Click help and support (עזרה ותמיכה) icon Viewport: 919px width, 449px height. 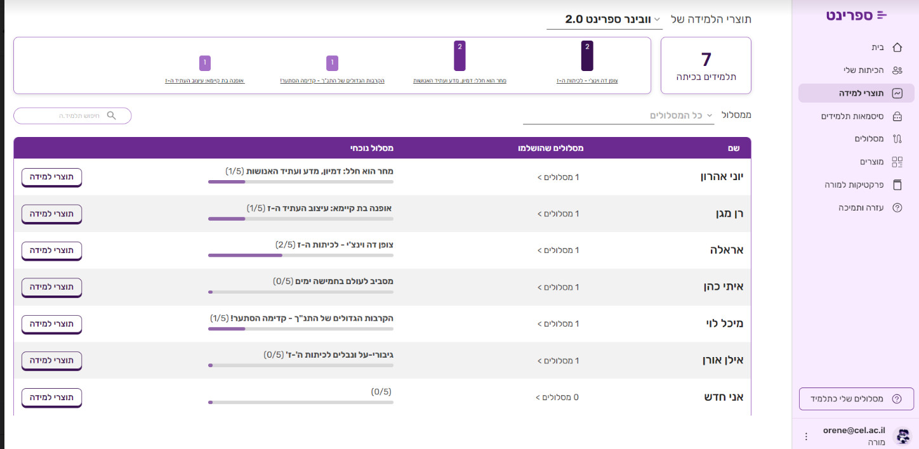pos(897,207)
